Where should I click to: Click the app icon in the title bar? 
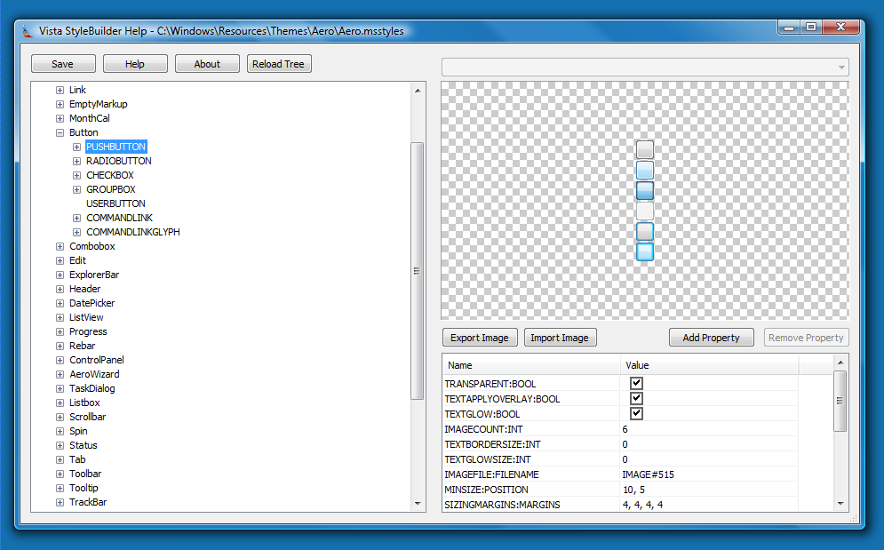pyautogui.click(x=28, y=31)
